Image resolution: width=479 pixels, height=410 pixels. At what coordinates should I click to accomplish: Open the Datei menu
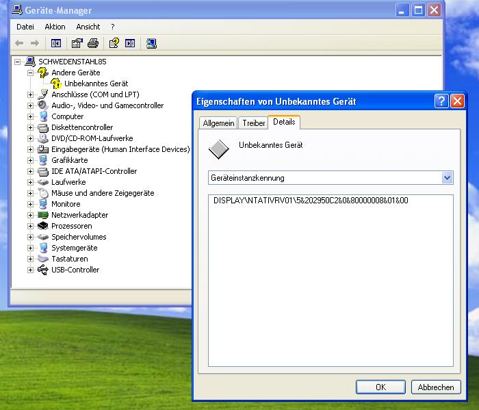click(25, 27)
